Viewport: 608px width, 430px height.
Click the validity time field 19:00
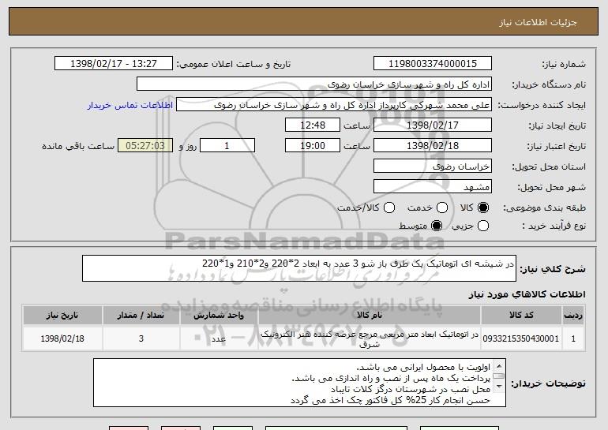click(x=313, y=146)
